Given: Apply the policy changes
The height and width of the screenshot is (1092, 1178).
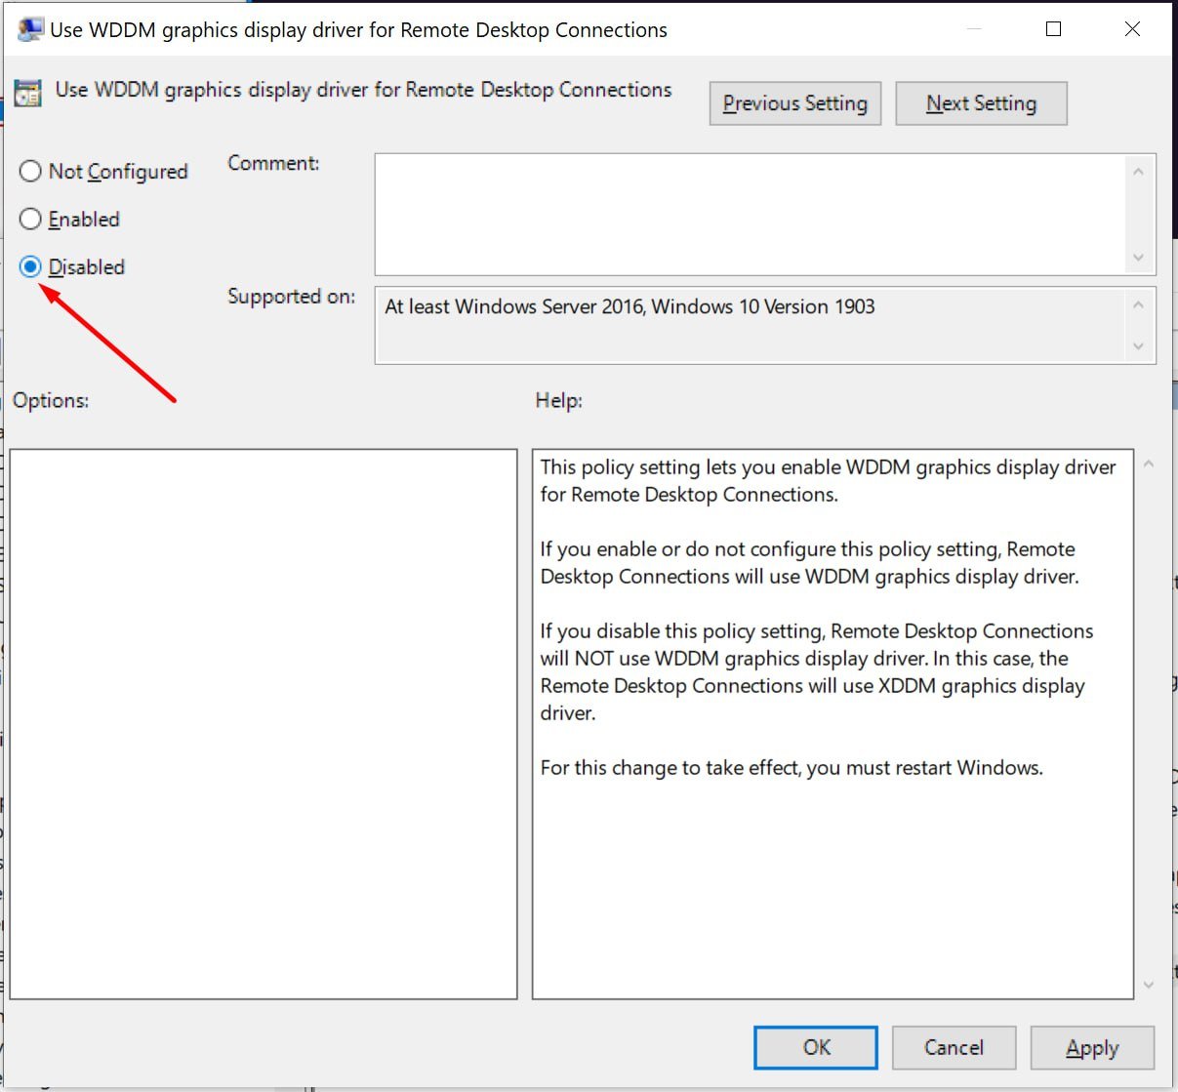Looking at the screenshot, I should (x=1092, y=1047).
